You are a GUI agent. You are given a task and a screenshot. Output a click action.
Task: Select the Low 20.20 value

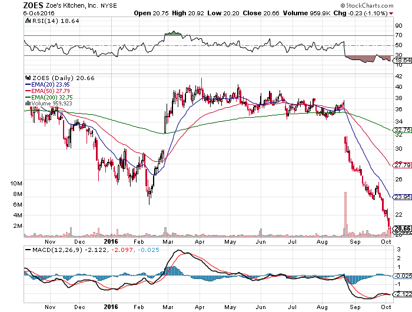click(x=223, y=13)
